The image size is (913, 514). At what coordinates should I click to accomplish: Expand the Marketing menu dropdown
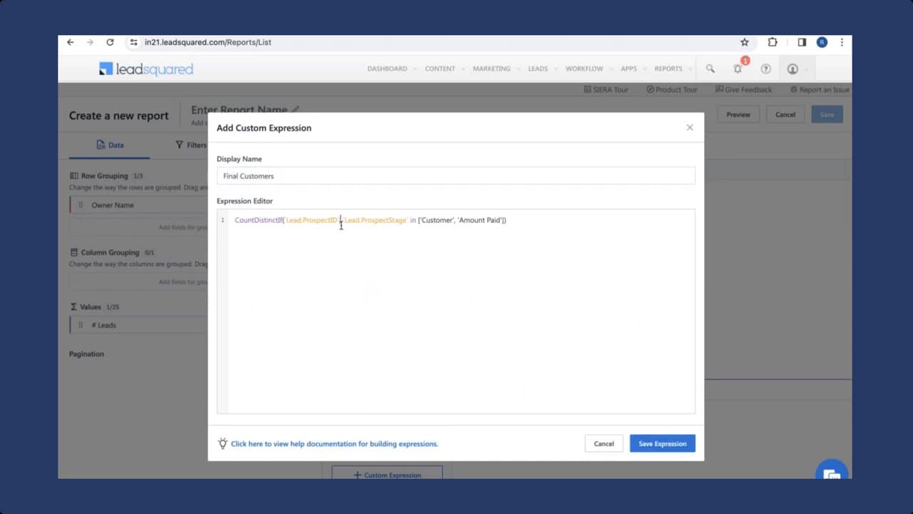click(x=491, y=69)
